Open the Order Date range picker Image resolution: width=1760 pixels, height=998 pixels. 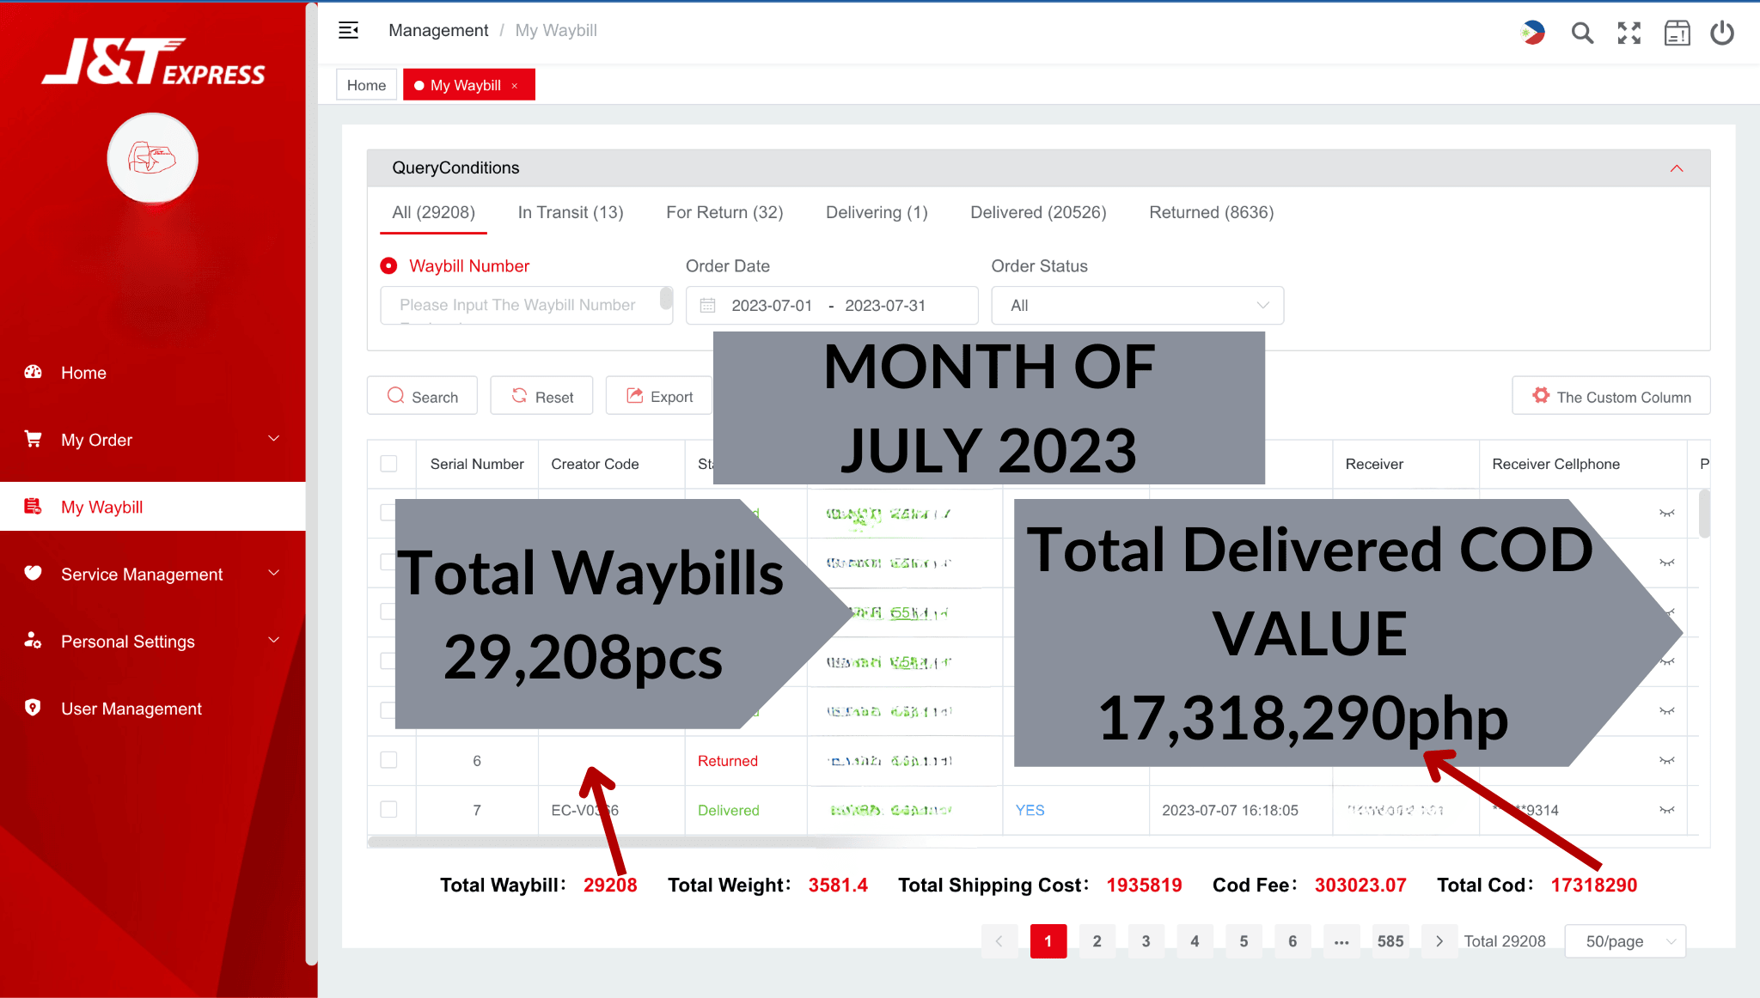tap(832, 305)
